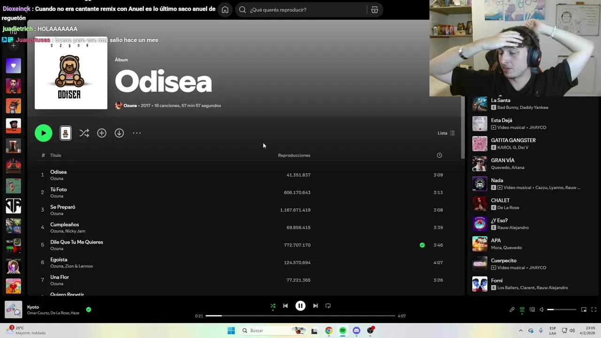Play the Odisea album with green button

tap(43, 133)
